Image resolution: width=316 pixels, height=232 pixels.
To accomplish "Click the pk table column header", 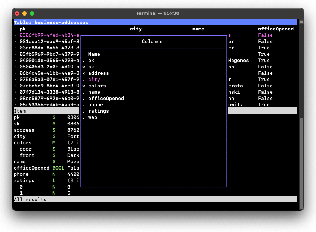I will click(x=23, y=29).
